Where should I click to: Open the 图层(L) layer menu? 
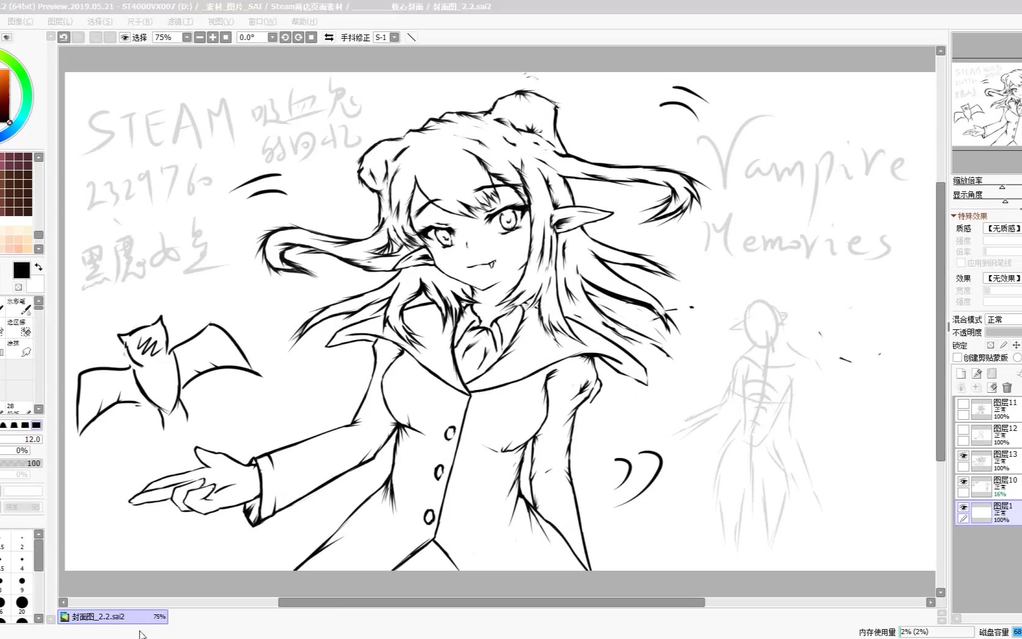coord(60,22)
